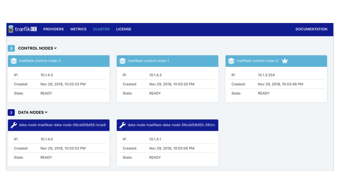Select data node title ending in lcnp9
The image size is (340, 194).
(x=62, y=125)
